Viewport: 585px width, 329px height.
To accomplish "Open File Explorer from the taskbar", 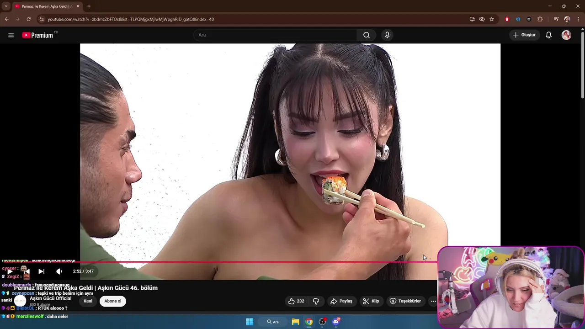I will [296, 322].
